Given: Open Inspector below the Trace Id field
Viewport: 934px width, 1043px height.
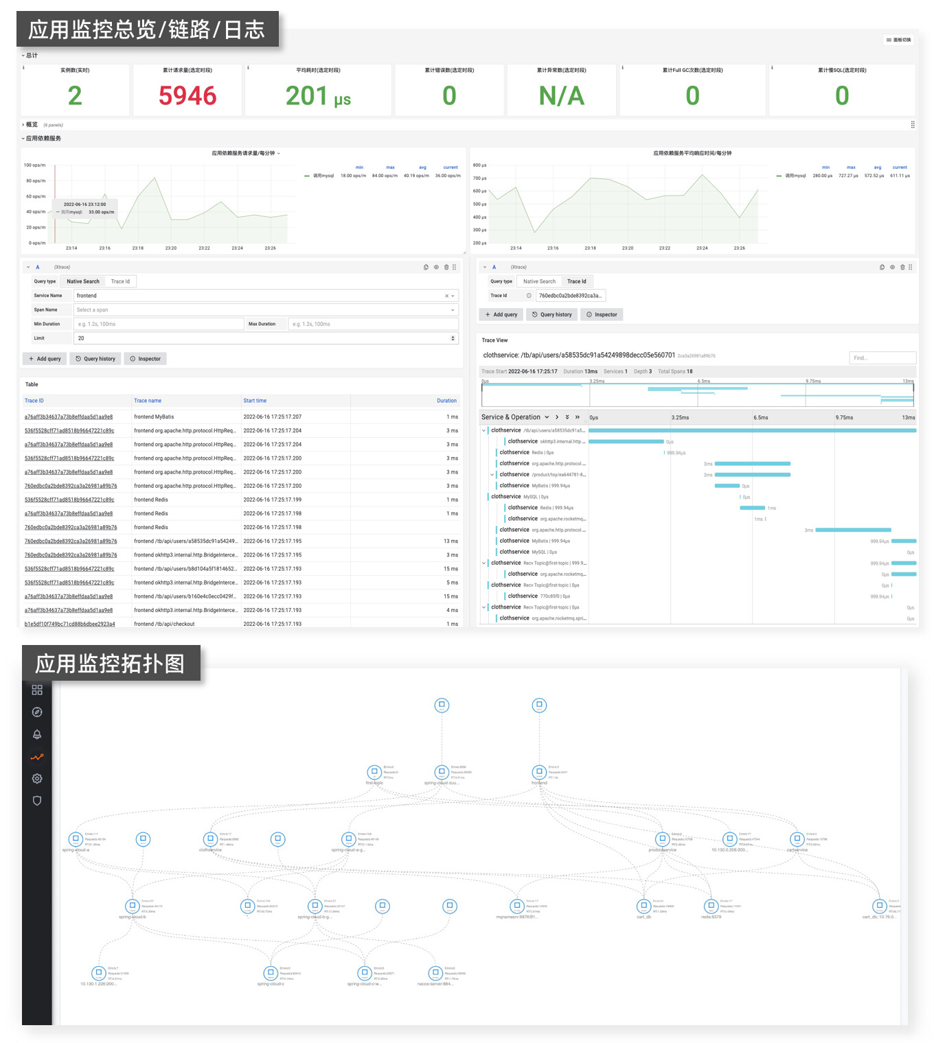Looking at the screenshot, I should 602,315.
